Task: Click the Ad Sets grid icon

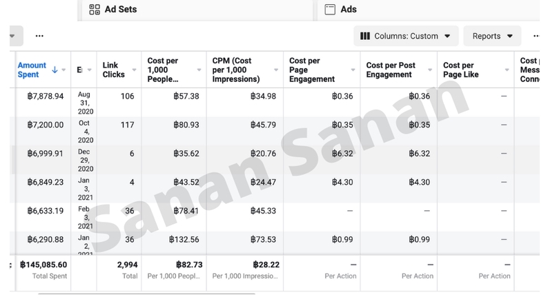Action: pos(94,10)
